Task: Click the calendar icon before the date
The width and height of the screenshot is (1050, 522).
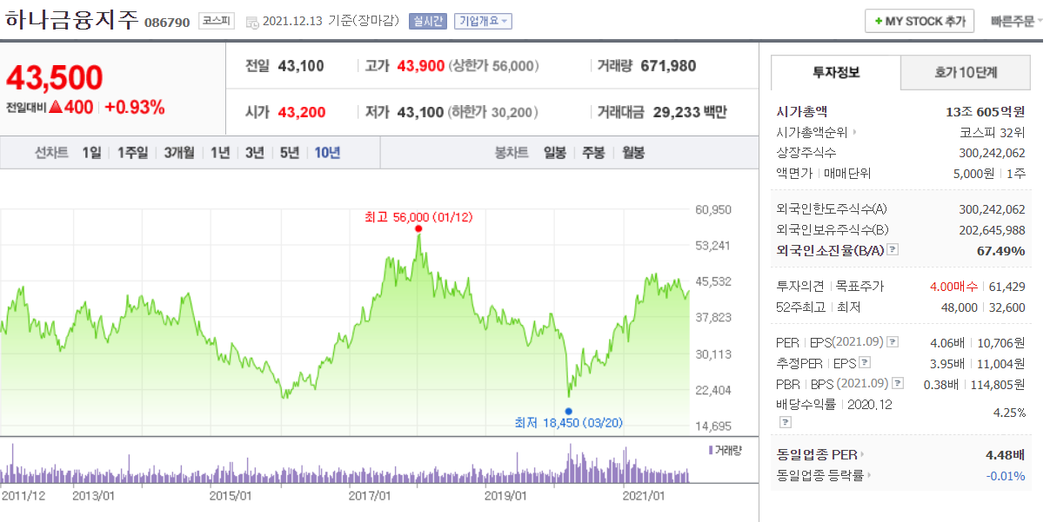Action: point(252,22)
